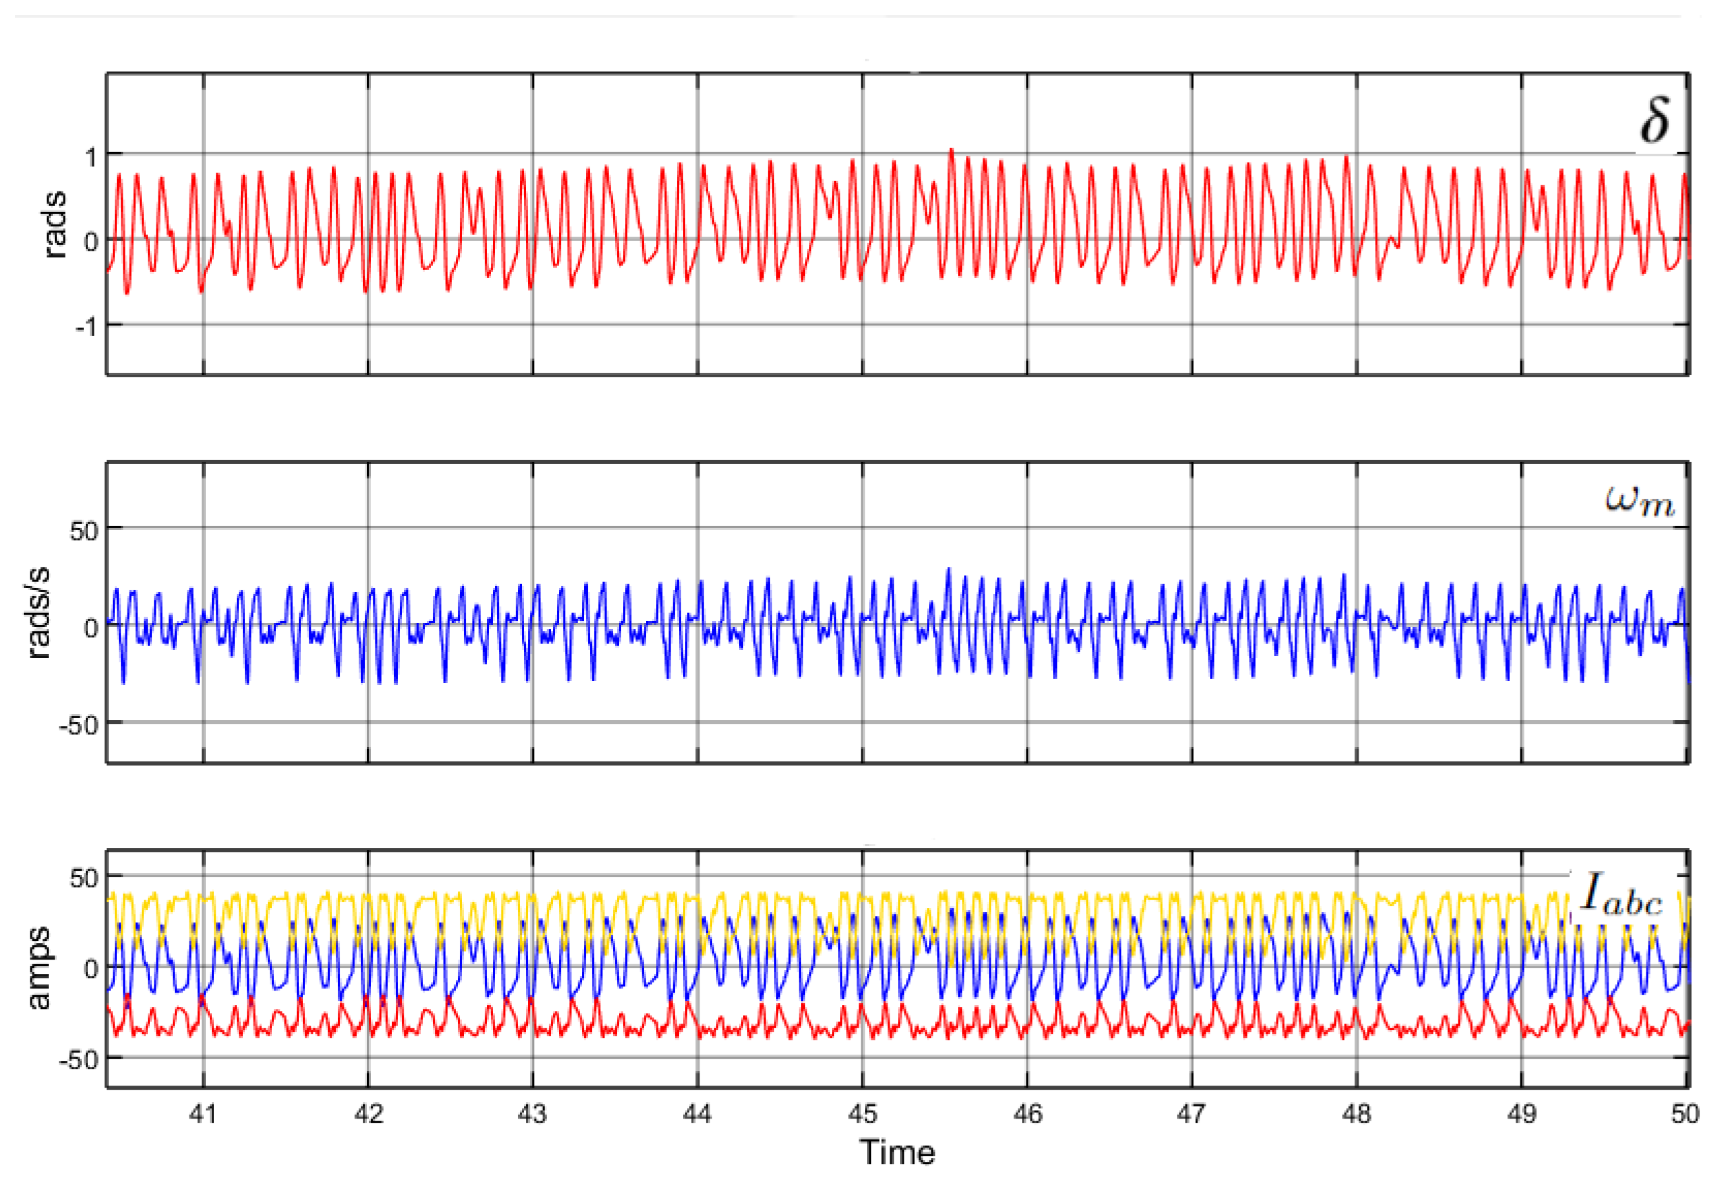1716x1182 pixels.
Task: Click the 'rads' y-axis label of top plot
Action: pos(56,224)
